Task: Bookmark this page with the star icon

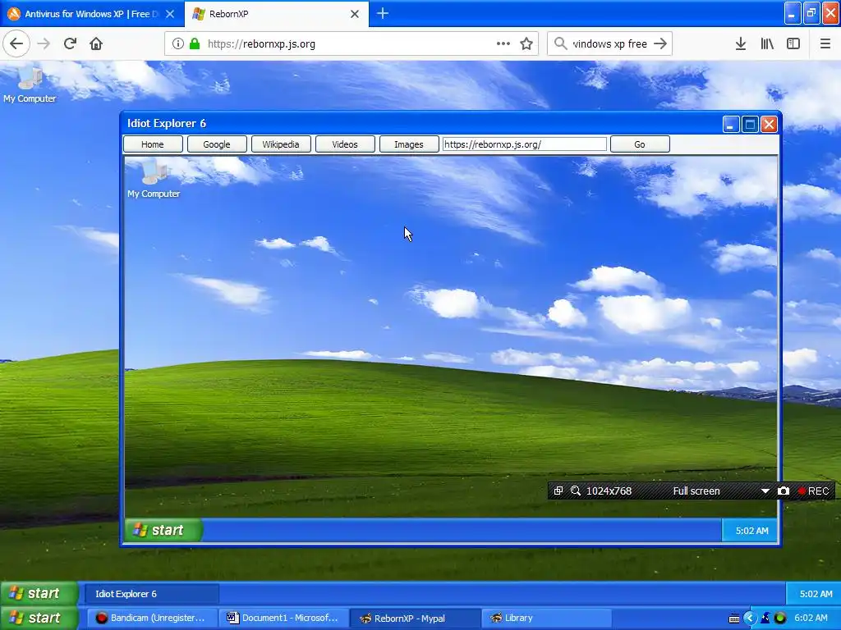Action: [526, 44]
